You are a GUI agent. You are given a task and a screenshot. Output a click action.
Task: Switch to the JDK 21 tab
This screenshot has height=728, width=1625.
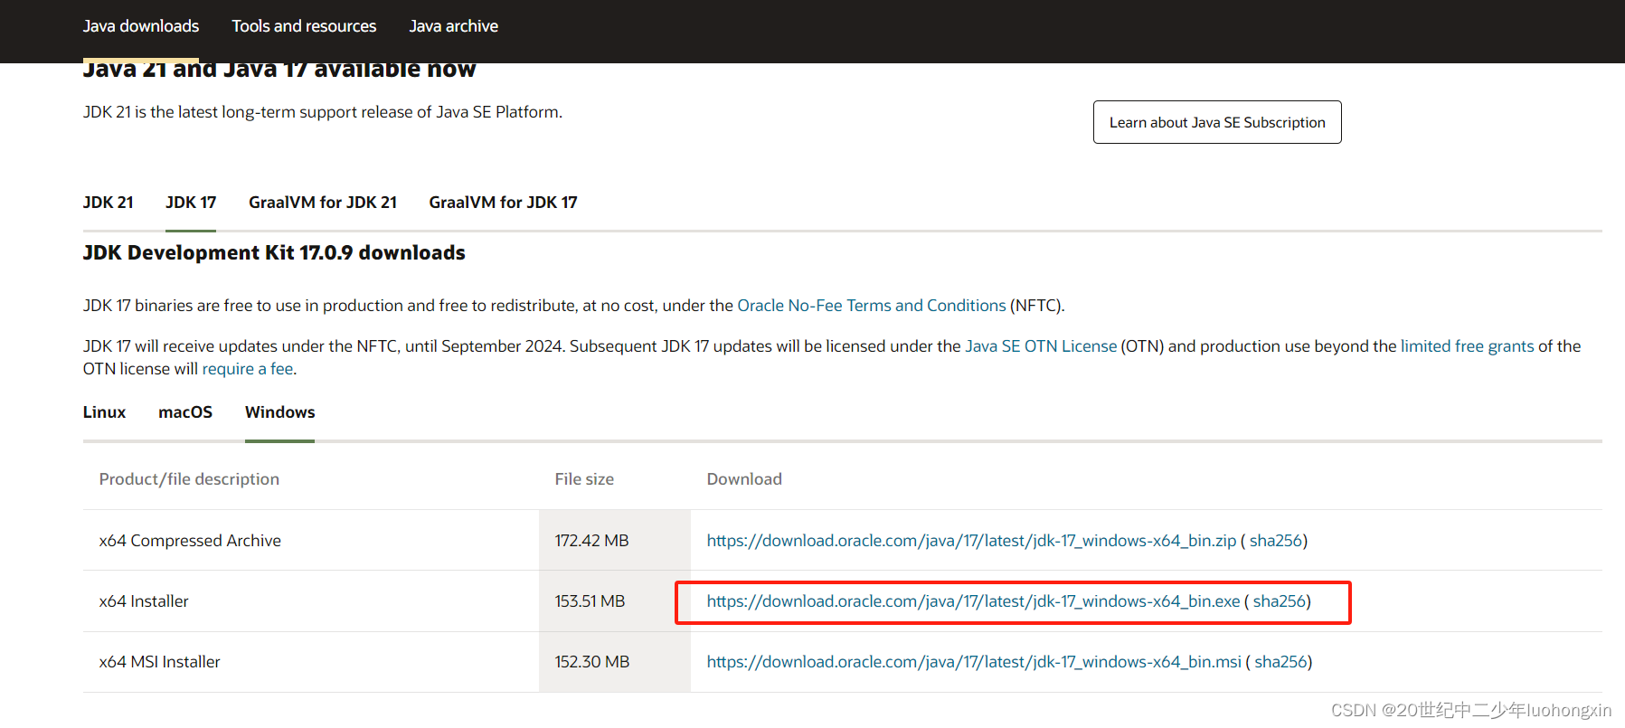click(108, 203)
